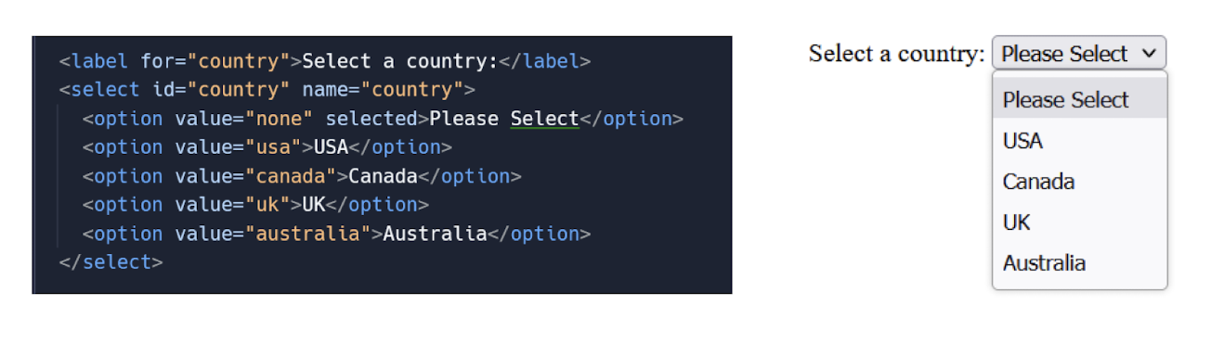Click the select id="country" code line
This screenshot has width=1224, height=343.
coord(267,91)
